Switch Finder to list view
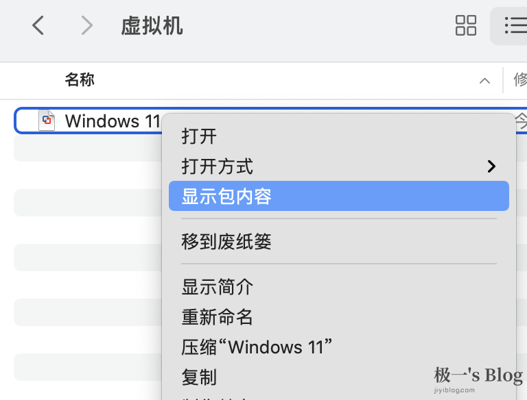This screenshot has height=400, width=527. click(x=514, y=25)
